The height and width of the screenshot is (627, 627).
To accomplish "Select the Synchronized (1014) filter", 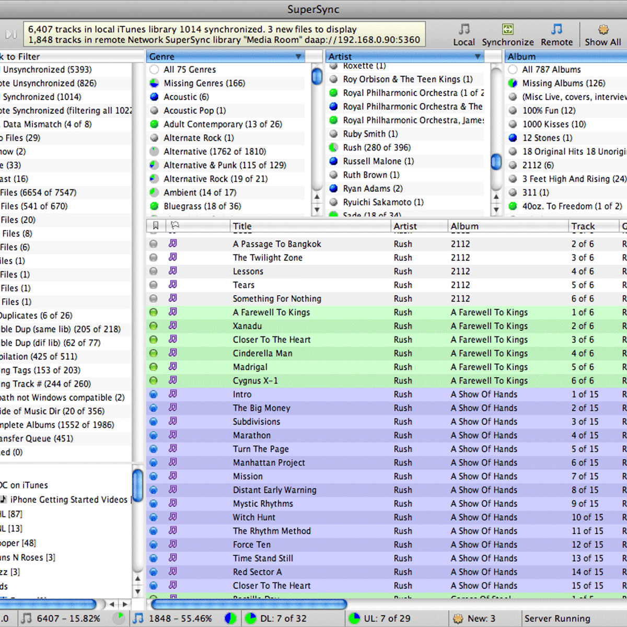I will (x=42, y=97).
